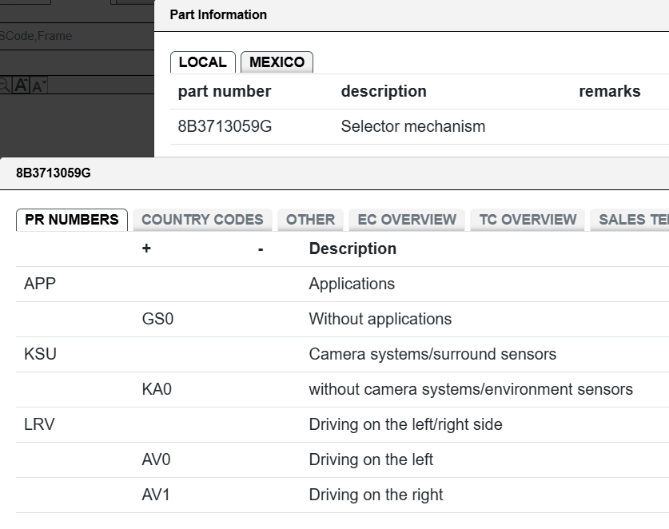Viewport: 669px width, 529px height.
Task: Click the "part number" column header
Action: [x=225, y=91]
